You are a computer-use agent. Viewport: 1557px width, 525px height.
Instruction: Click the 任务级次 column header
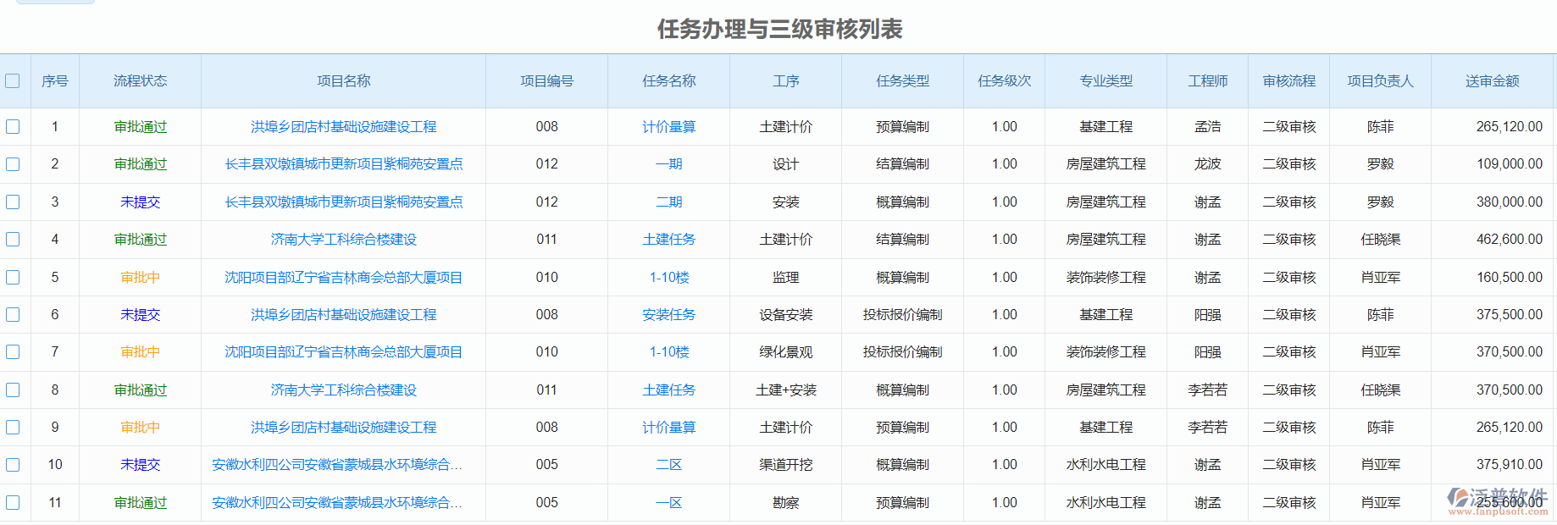click(1005, 81)
